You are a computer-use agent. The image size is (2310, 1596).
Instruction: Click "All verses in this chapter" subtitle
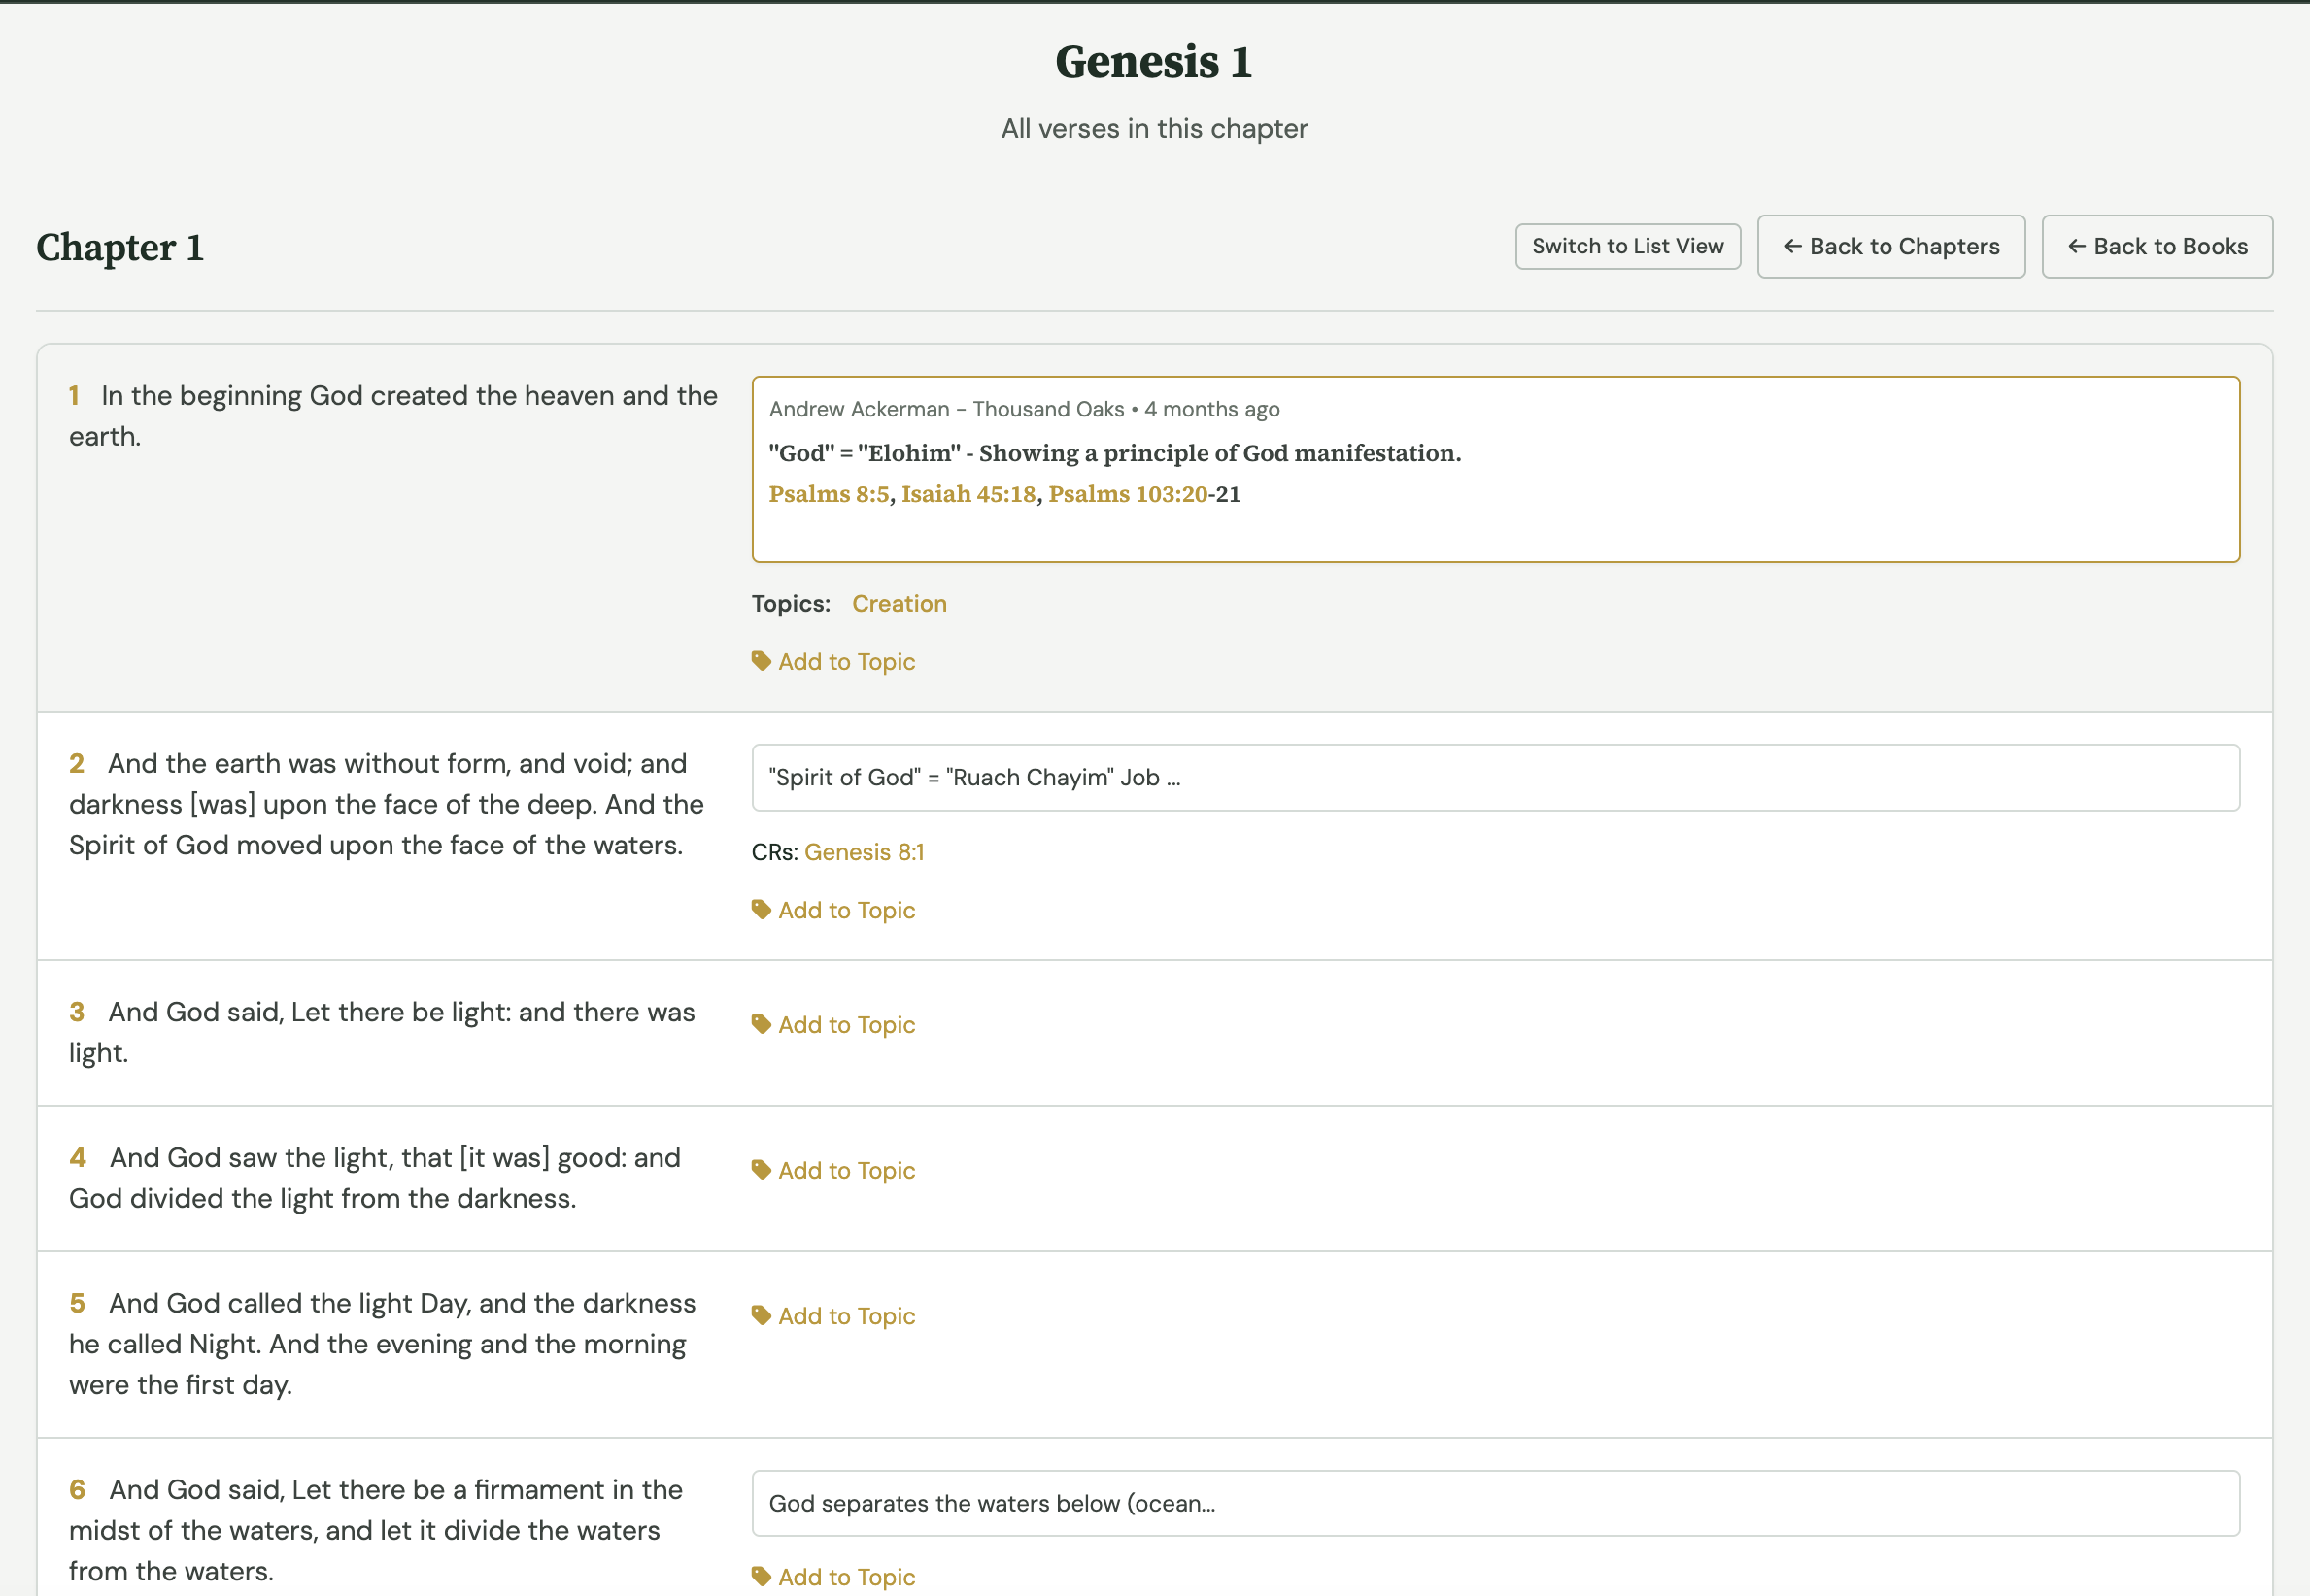pos(1154,129)
